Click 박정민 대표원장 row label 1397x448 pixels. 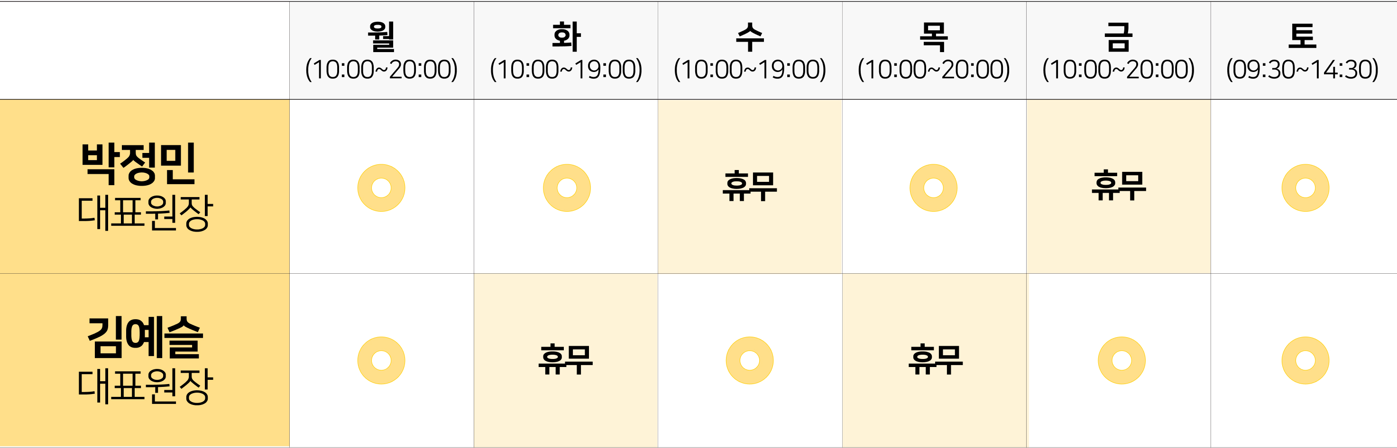click(144, 186)
